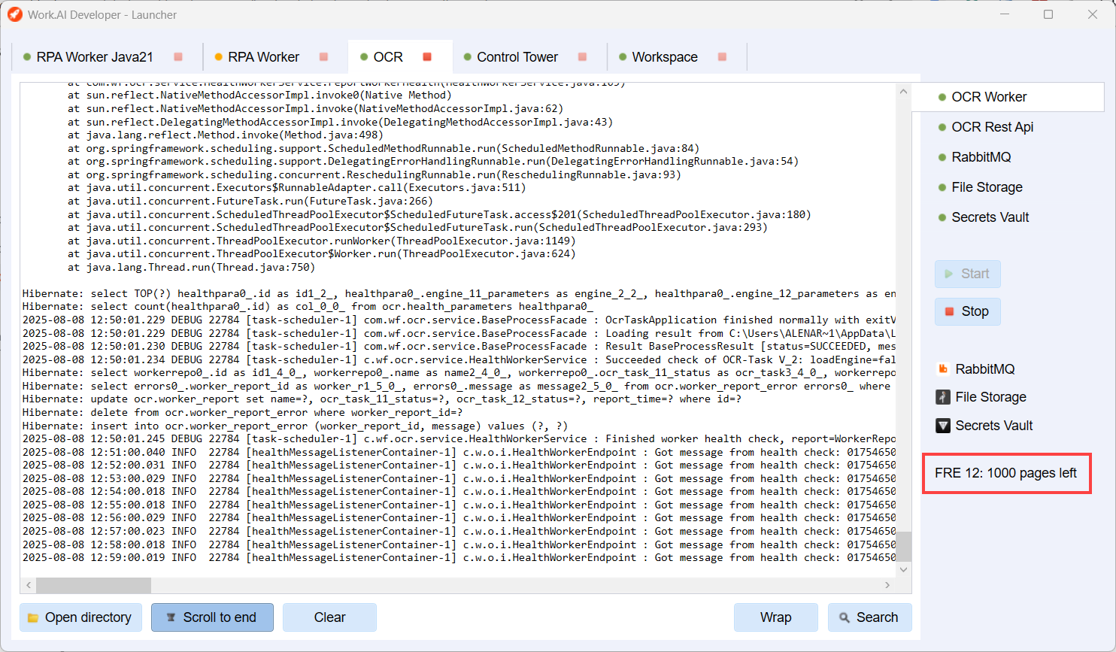This screenshot has height=652, width=1116.
Task: Click the 12:59:00.019 INFO log line
Action: coord(459,558)
